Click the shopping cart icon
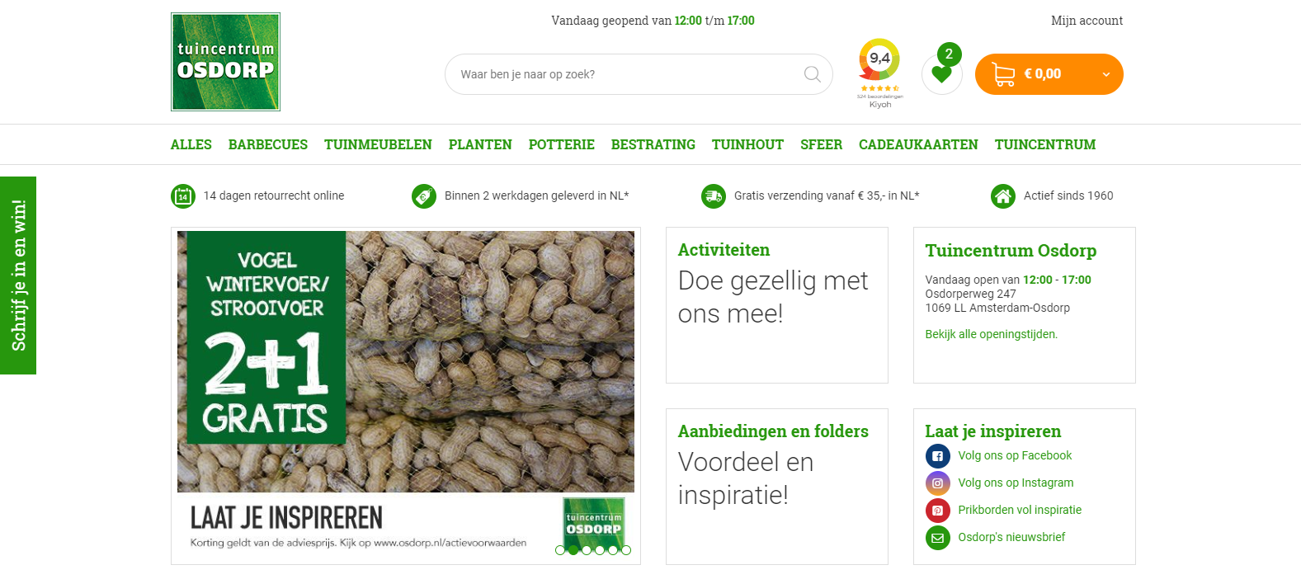This screenshot has width=1301, height=584. coord(1003,74)
